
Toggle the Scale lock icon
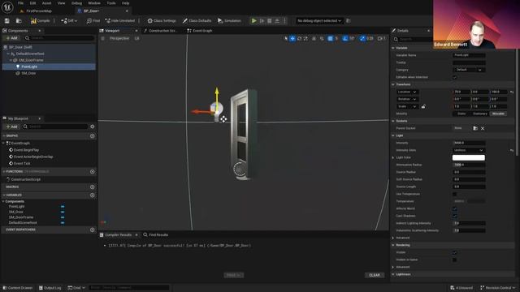pos(423,106)
